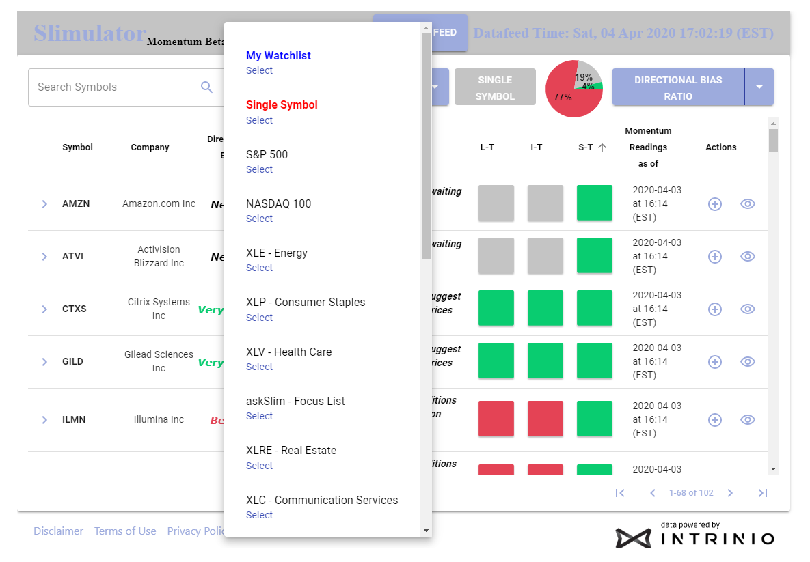The image size is (810, 562).
Task: Click the Single Symbol button
Action: click(x=495, y=87)
